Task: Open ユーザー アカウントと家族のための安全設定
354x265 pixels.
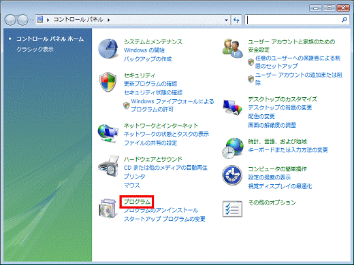Action: pyautogui.click(x=291, y=46)
